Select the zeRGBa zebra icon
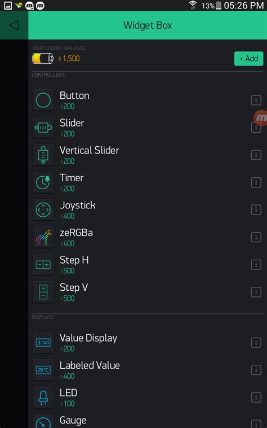Image resolution: width=267 pixels, height=428 pixels. tap(43, 237)
